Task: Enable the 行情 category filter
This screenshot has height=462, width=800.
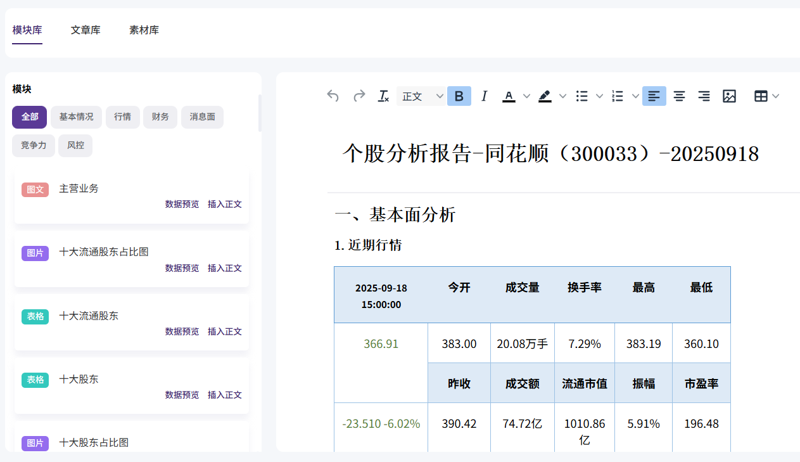Action: click(x=122, y=117)
